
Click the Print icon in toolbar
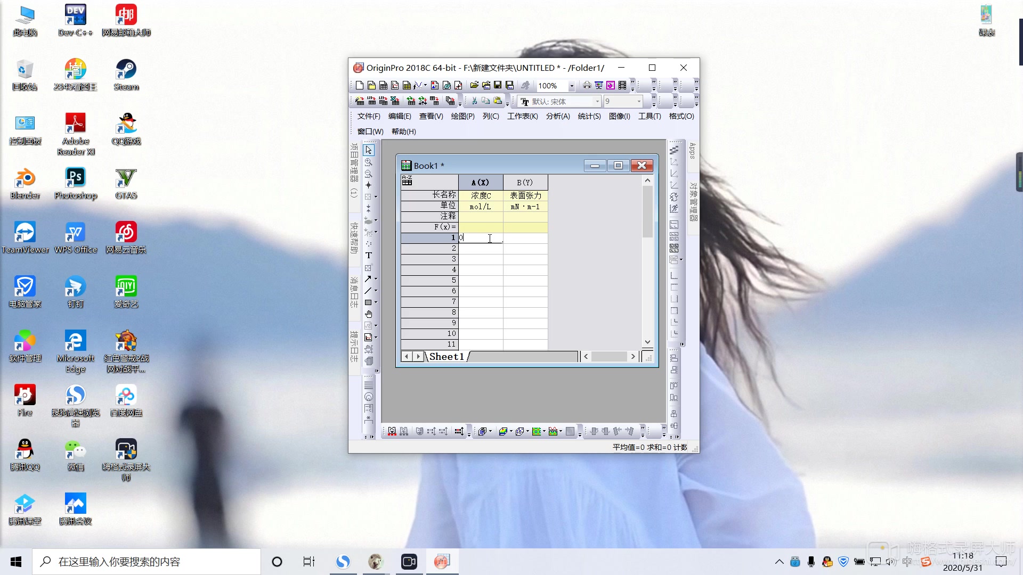tap(587, 85)
